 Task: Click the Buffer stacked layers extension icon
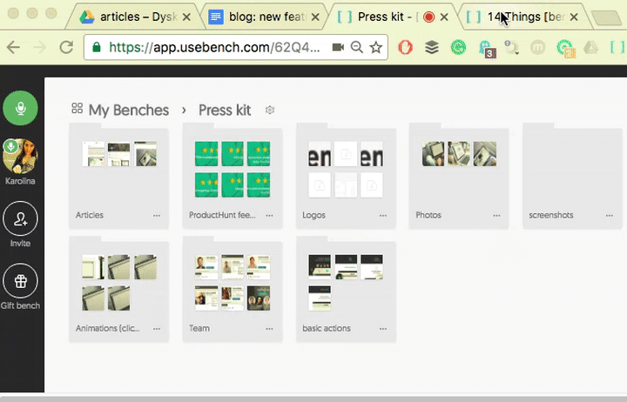[x=432, y=48]
